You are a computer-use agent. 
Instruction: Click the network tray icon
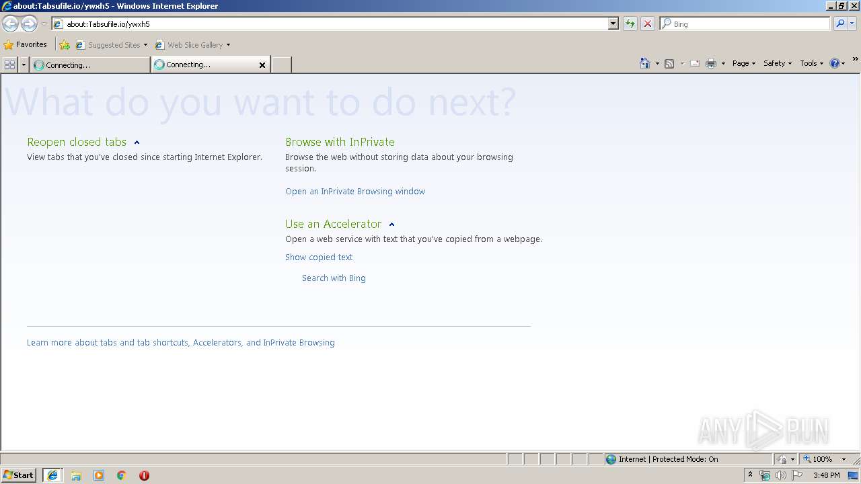(765, 475)
